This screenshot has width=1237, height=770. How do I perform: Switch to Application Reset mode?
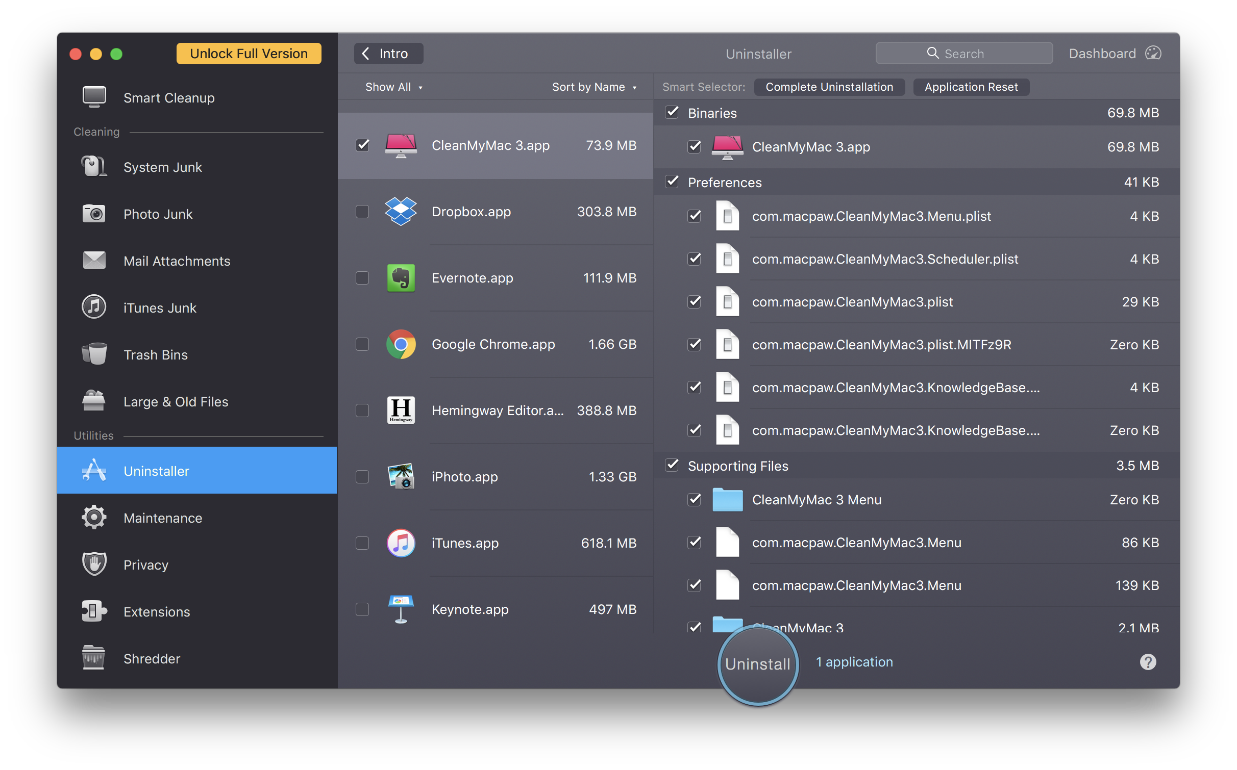pos(971,87)
